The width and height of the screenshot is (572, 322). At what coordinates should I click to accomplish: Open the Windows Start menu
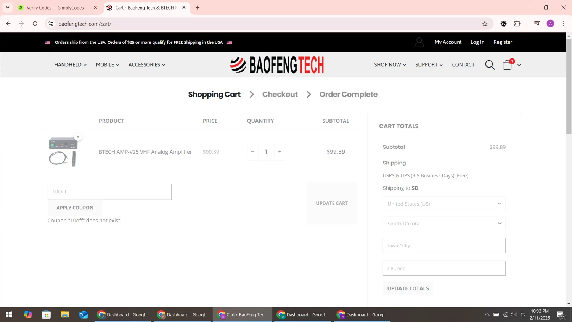pyautogui.click(x=9, y=315)
